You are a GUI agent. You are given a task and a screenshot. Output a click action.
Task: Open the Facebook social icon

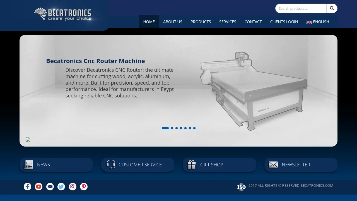(27, 187)
